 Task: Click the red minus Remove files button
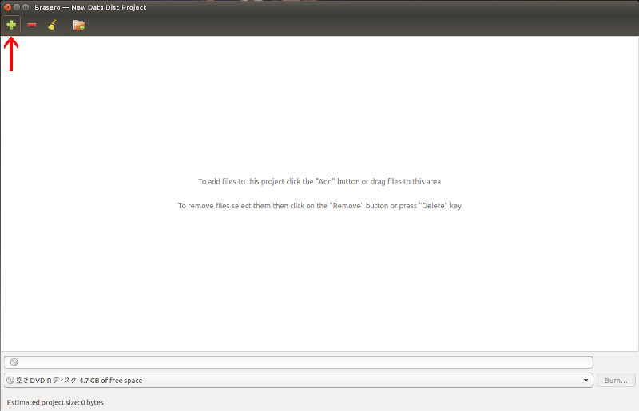[32, 25]
